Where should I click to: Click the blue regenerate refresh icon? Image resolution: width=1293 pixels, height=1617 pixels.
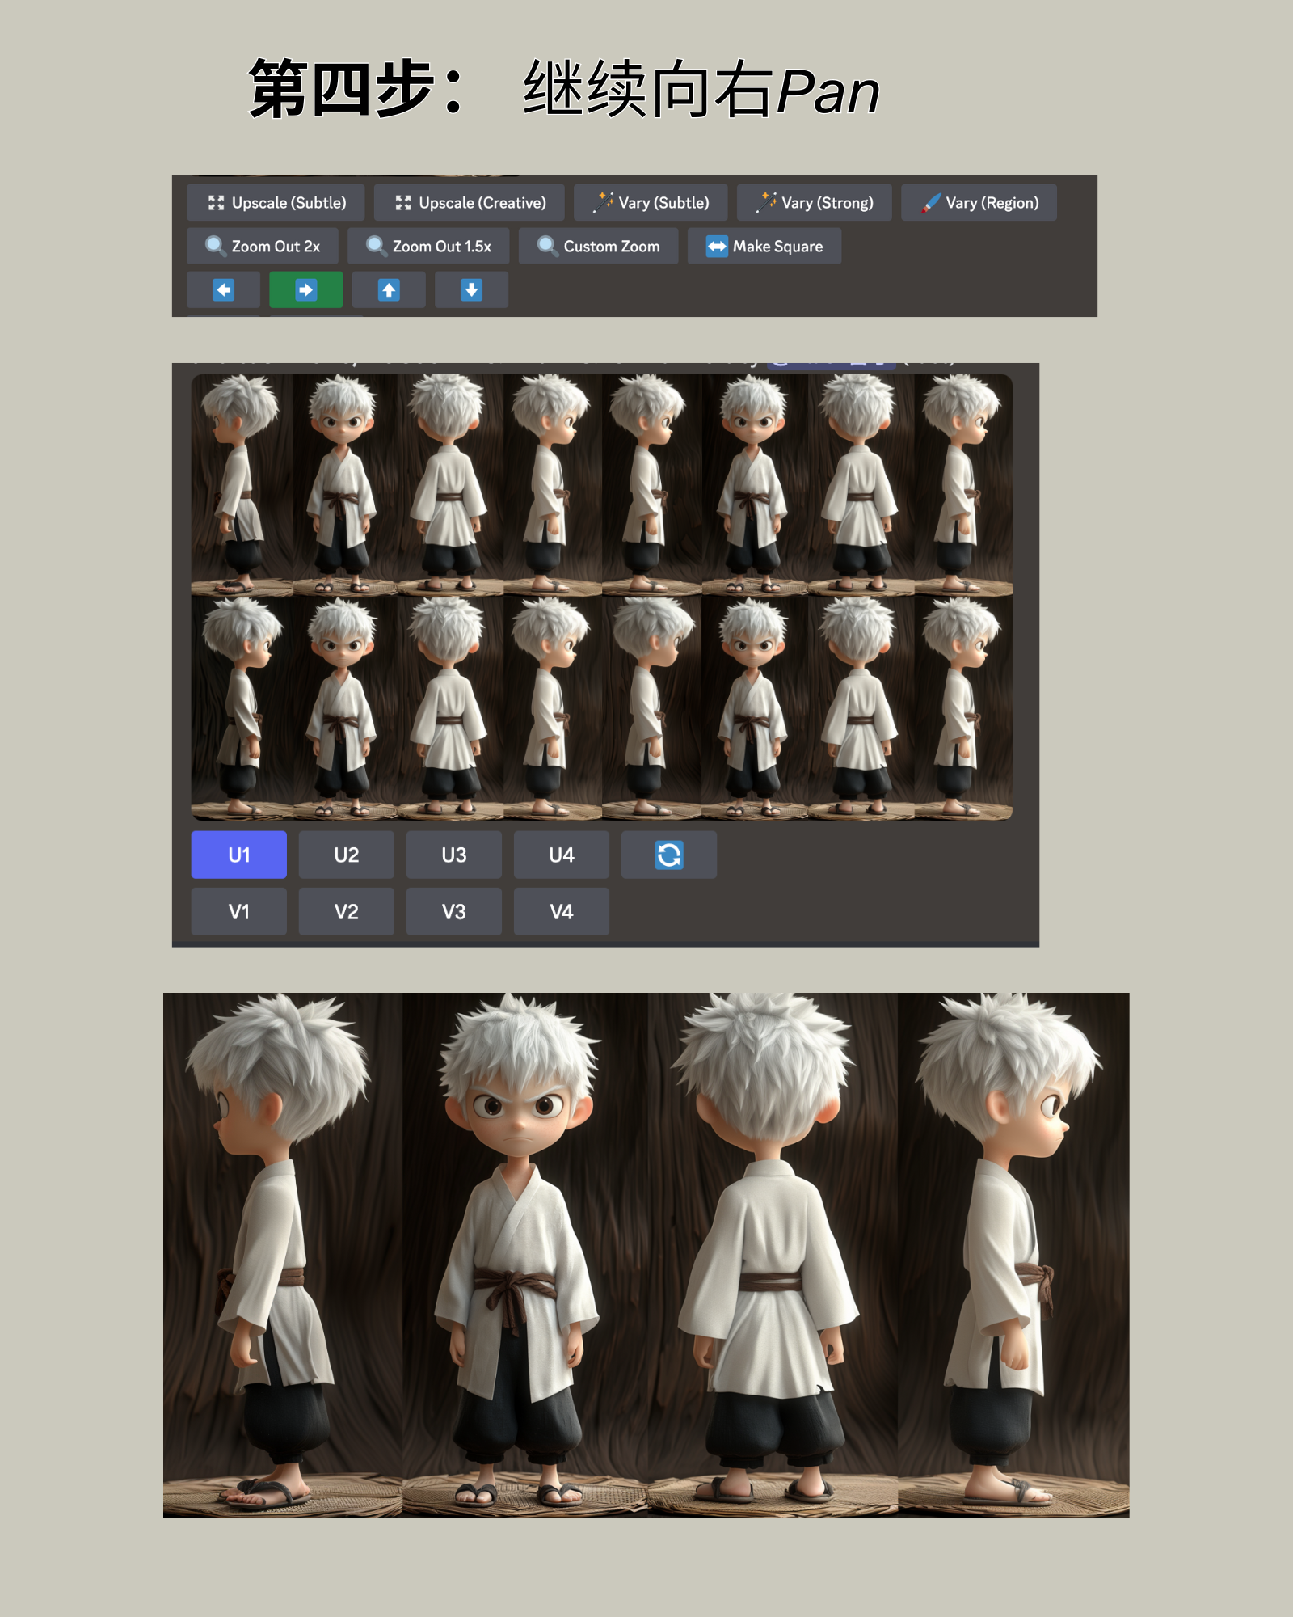tap(669, 855)
